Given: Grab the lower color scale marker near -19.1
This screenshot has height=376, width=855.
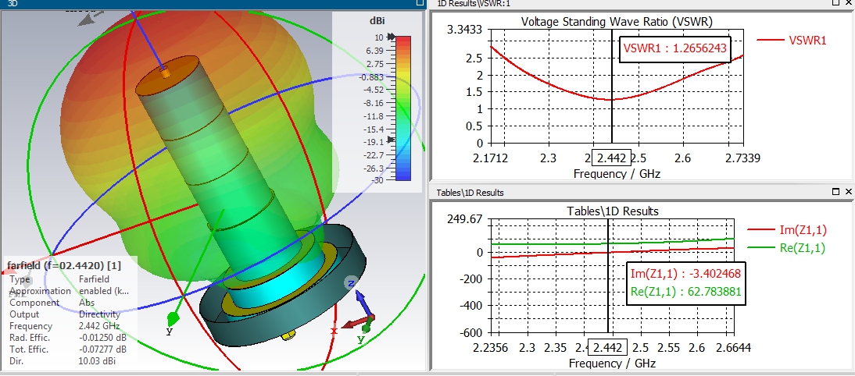Looking at the screenshot, I should pyautogui.click(x=391, y=140).
